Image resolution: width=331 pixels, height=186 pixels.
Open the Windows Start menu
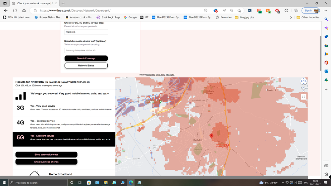click(4, 183)
